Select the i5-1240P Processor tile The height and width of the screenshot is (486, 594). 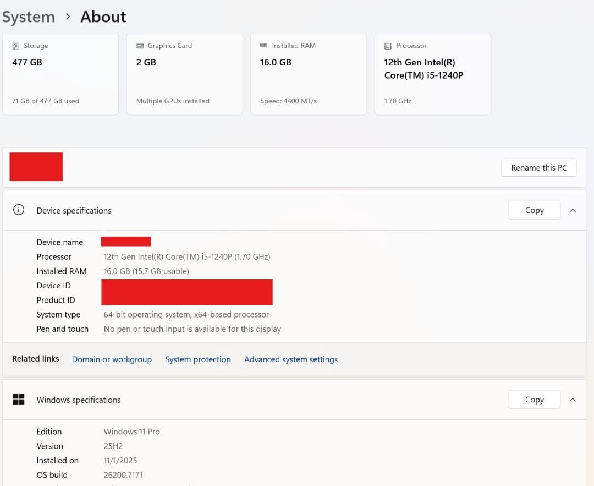(432, 74)
